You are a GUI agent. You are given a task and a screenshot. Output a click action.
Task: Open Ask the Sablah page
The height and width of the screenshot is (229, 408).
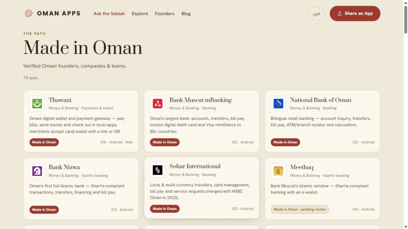(x=109, y=14)
